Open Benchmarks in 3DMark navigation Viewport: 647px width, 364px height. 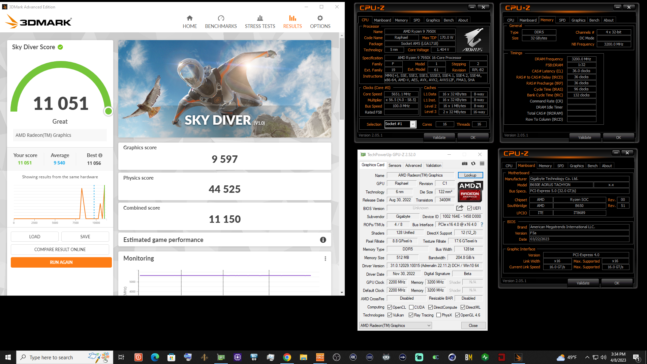(x=221, y=22)
